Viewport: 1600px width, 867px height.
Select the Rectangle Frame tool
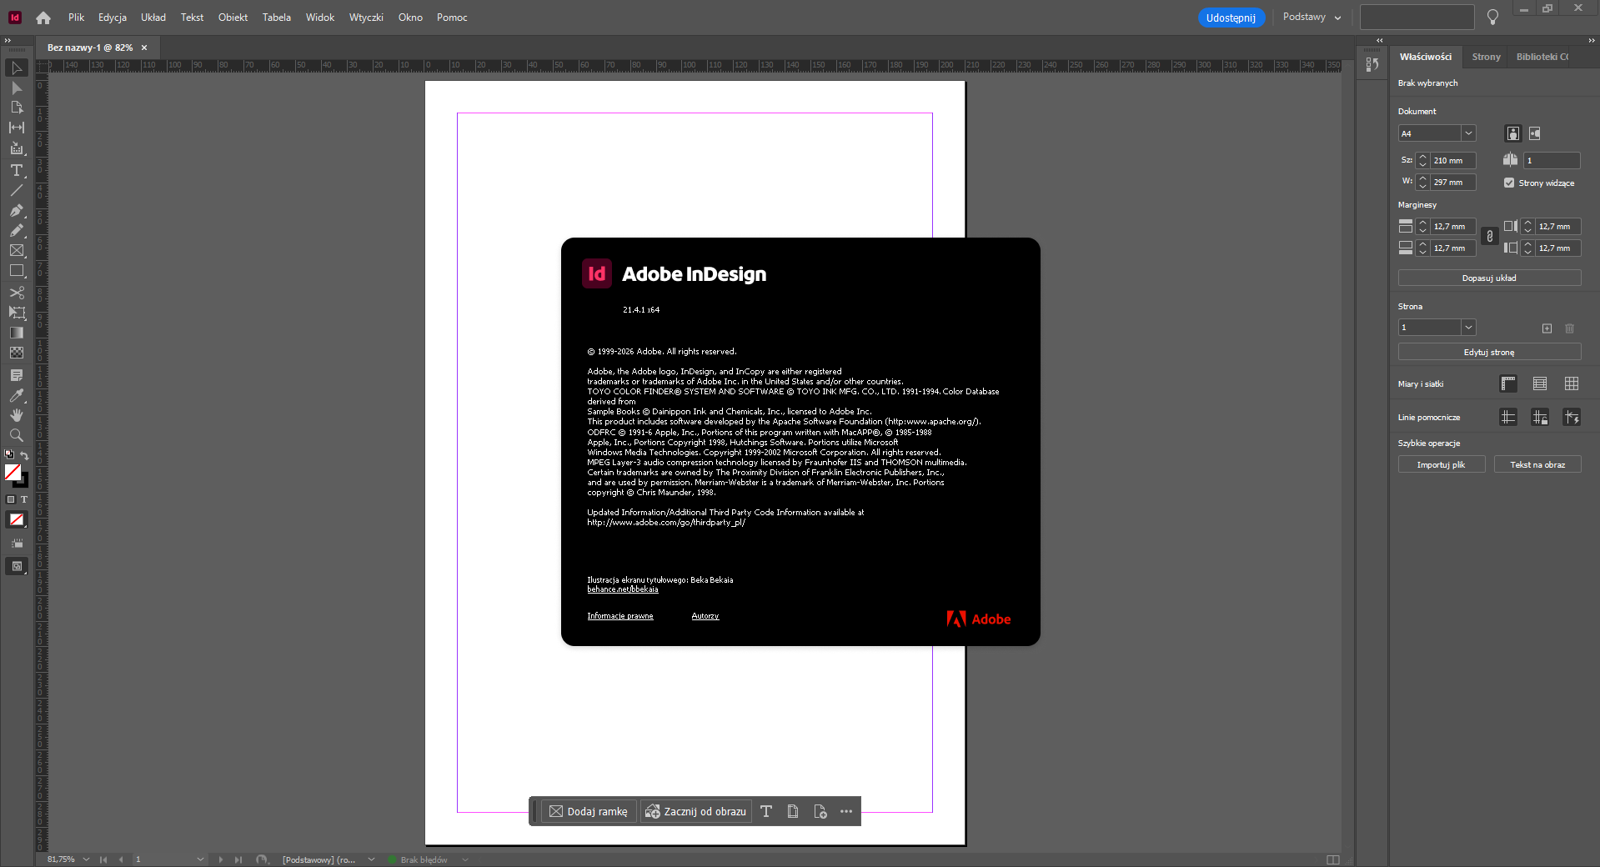pyautogui.click(x=17, y=250)
